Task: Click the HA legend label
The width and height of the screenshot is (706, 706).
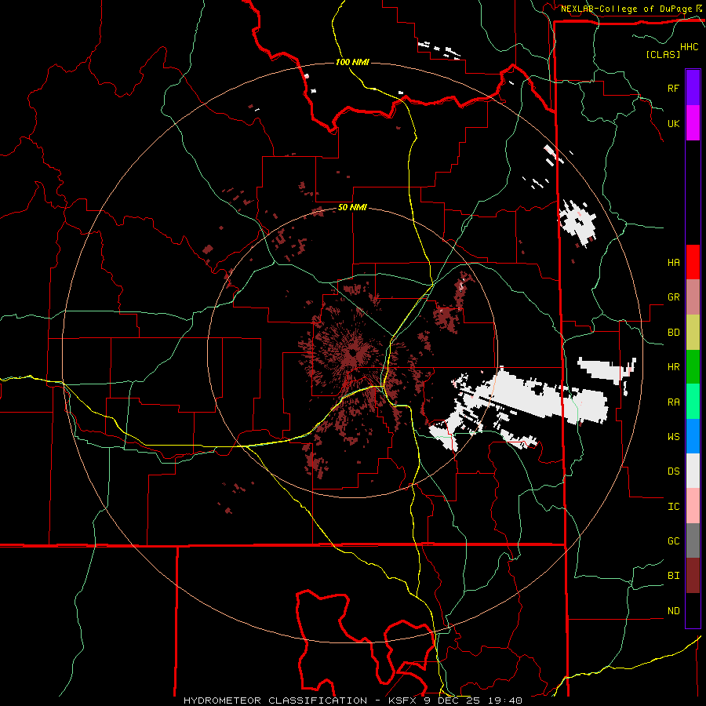Action: tap(673, 263)
